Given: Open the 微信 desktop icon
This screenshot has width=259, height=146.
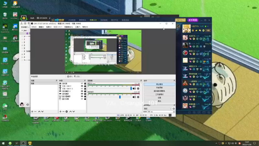Looking at the screenshot, I should [5, 107].
